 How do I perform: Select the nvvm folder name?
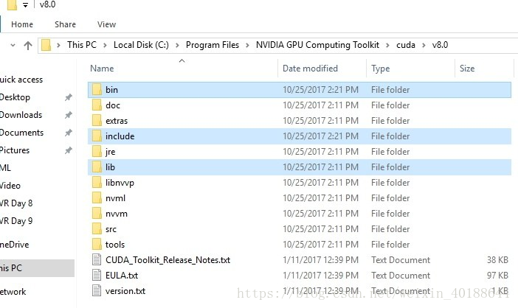tap(117, 214)
